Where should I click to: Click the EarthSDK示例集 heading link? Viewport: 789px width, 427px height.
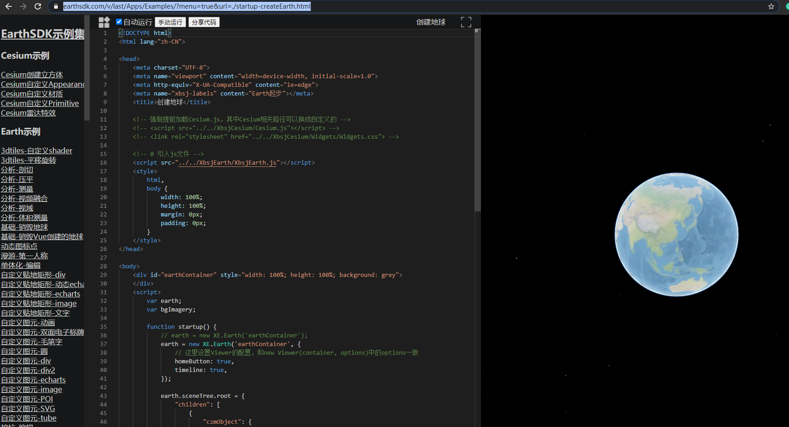pos(43,34)
